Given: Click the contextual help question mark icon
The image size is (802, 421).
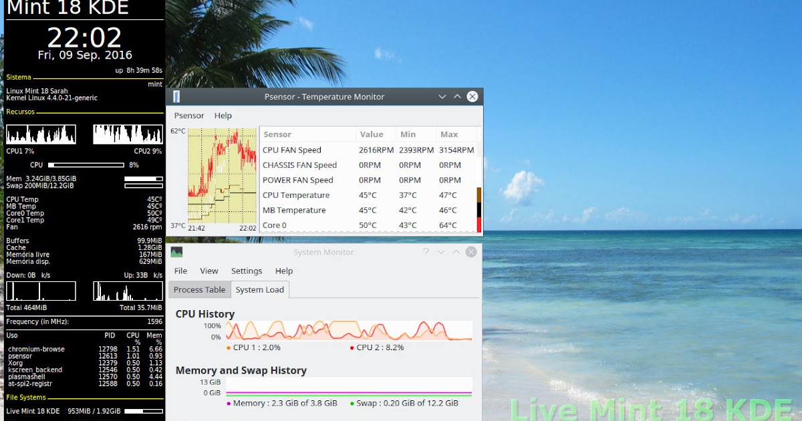Looking at the screenshot, I should [426, 252].
